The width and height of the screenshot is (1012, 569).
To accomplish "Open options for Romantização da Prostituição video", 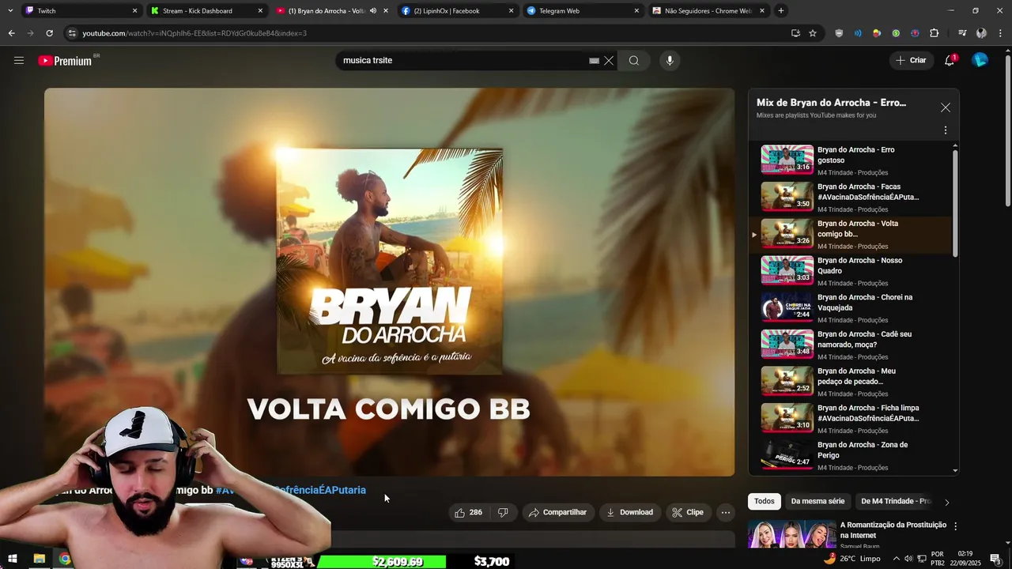I will (x=955, y=526).
